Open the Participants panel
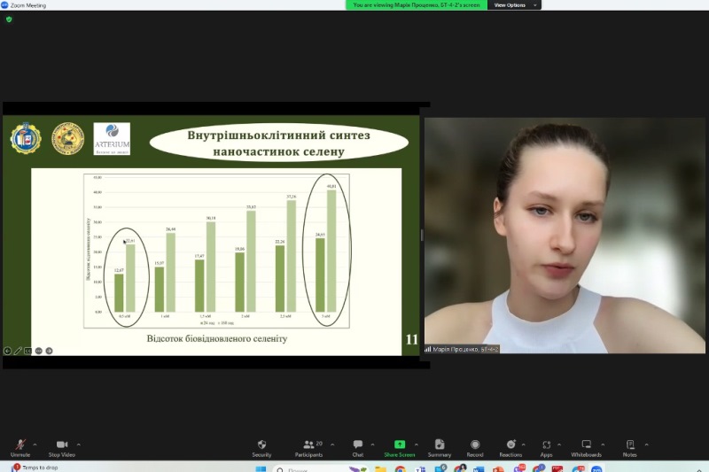Viewport: 709px width, 472px height. [308, 445]
